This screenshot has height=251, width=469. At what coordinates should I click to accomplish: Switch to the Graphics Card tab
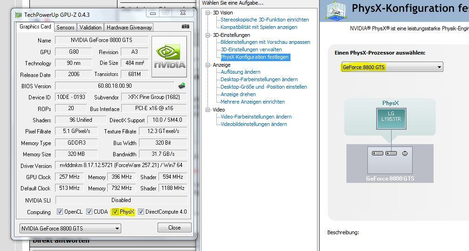pos(35,27)
